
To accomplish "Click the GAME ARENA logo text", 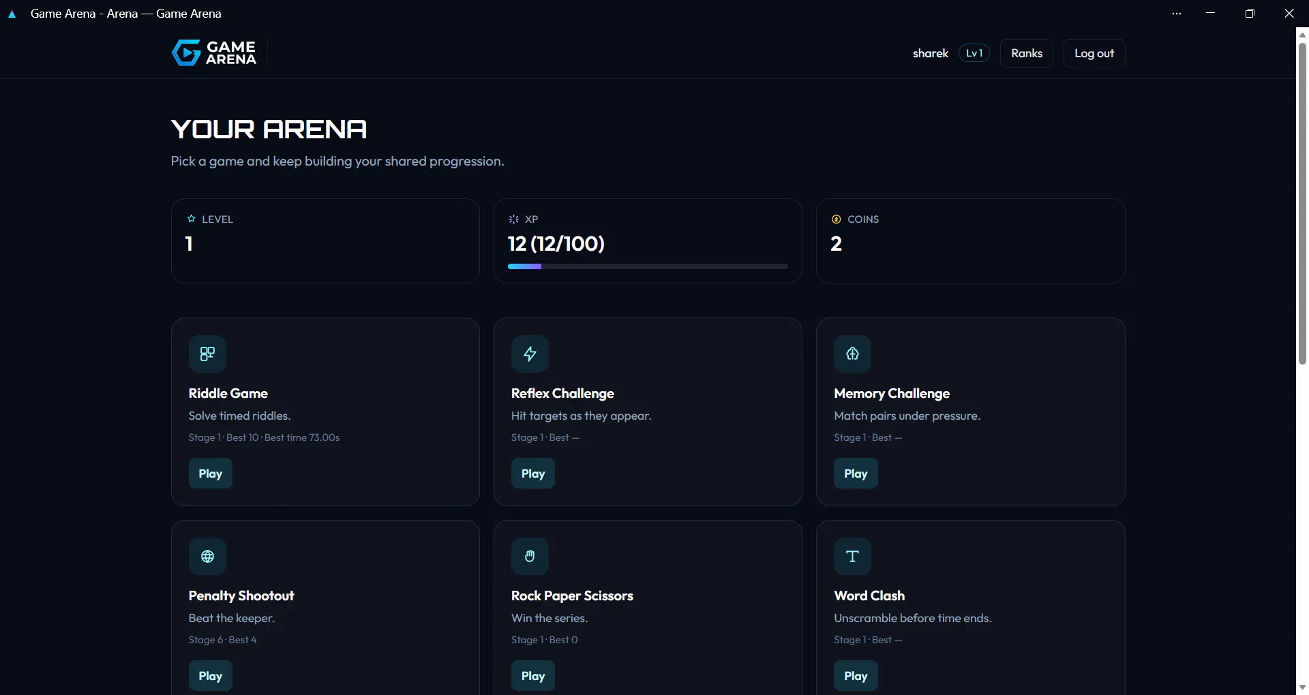I will 231,52.
